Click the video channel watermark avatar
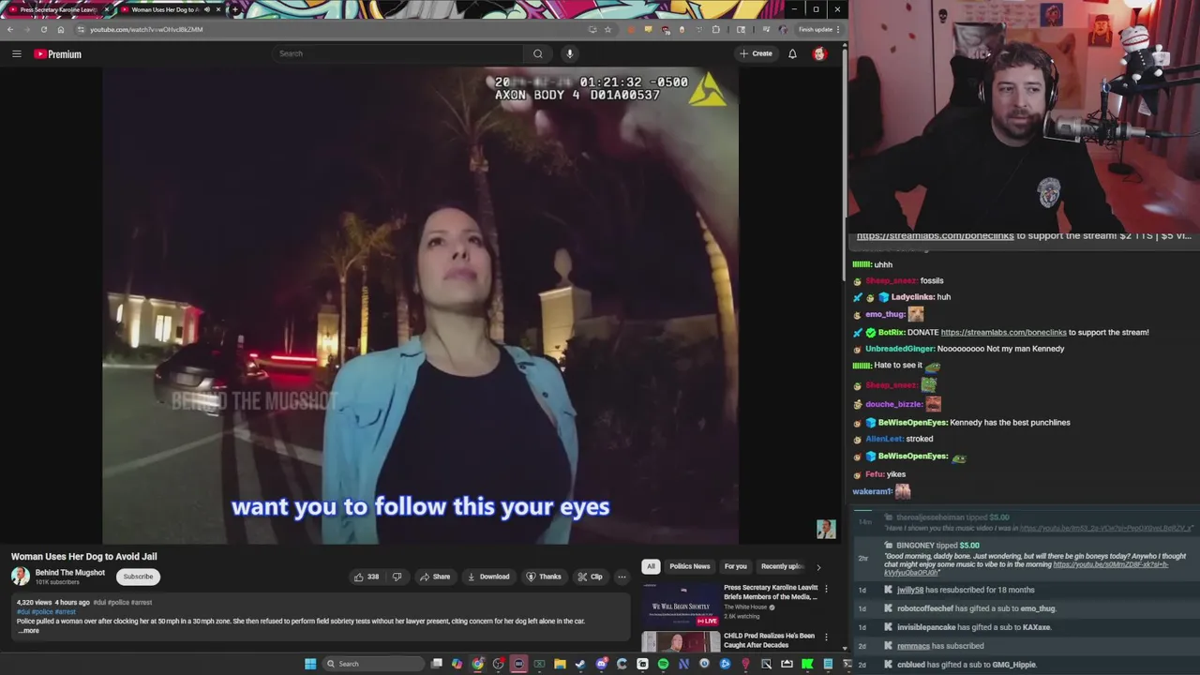 coord(826,530)
